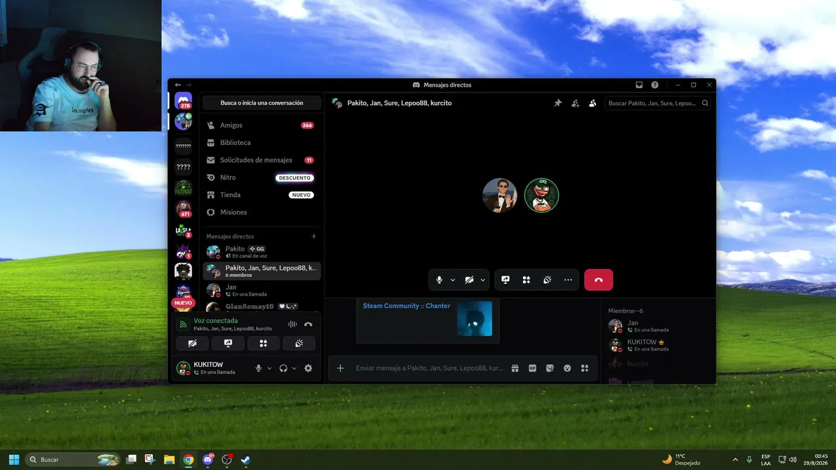
Task: Disconnect from voice in the voice panel
Action: [x=308, y=324]
